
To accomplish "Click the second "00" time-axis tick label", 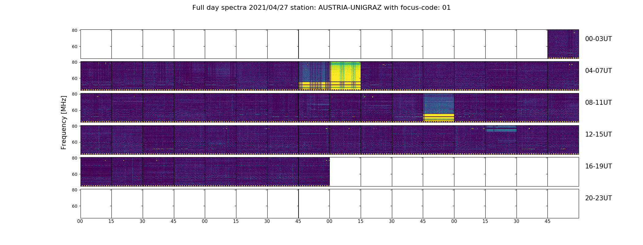I will click(205, 221).
